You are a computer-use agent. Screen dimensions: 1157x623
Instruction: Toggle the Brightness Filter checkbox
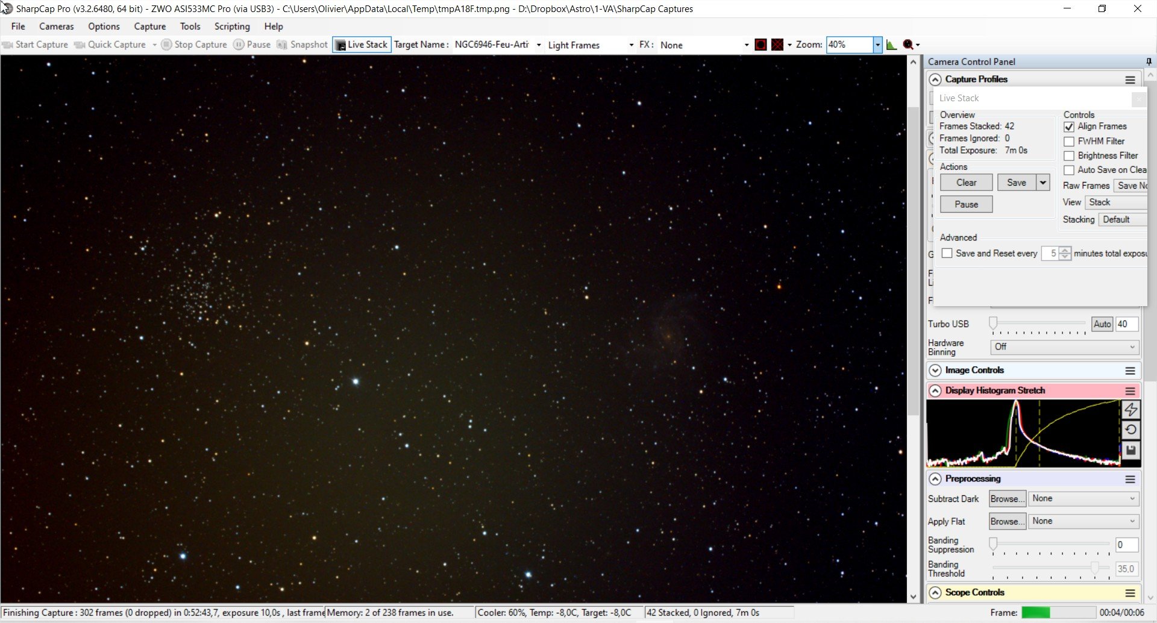click(1069, 156)
